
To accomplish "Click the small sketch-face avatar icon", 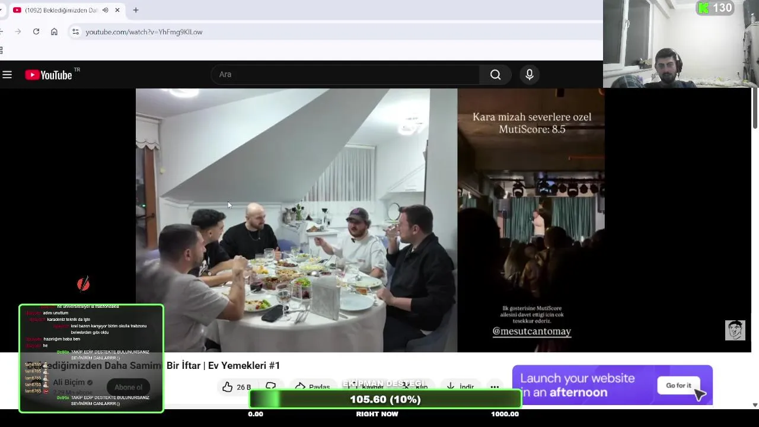I will (735, 330).
